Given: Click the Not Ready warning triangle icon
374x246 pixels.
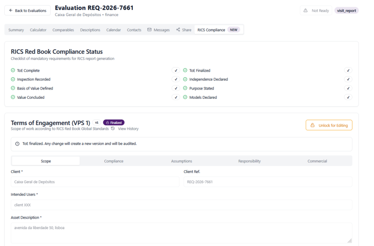Looking at the screenshot, I should click(x=305, y=11).
